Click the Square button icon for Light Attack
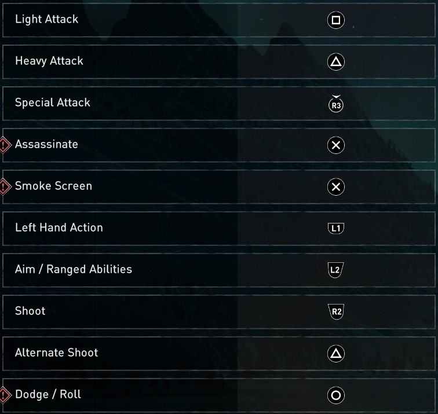 coord(335,21)
